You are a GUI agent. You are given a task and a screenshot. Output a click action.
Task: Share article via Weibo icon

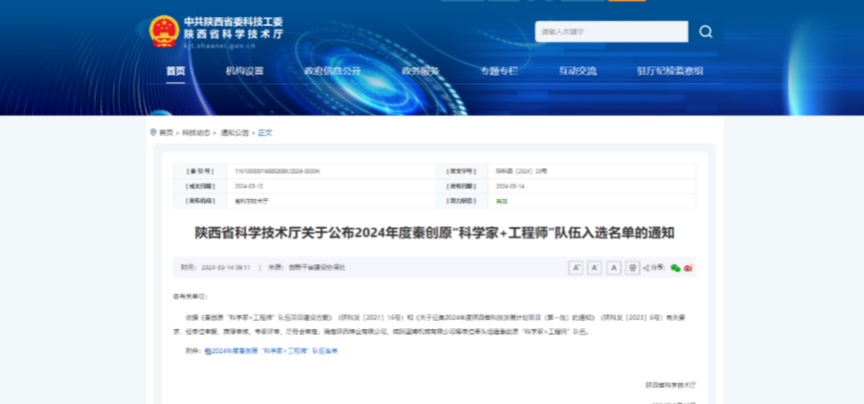(688, 268)
